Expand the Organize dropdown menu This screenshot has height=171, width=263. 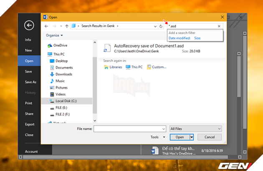click(x=54, y=35)
